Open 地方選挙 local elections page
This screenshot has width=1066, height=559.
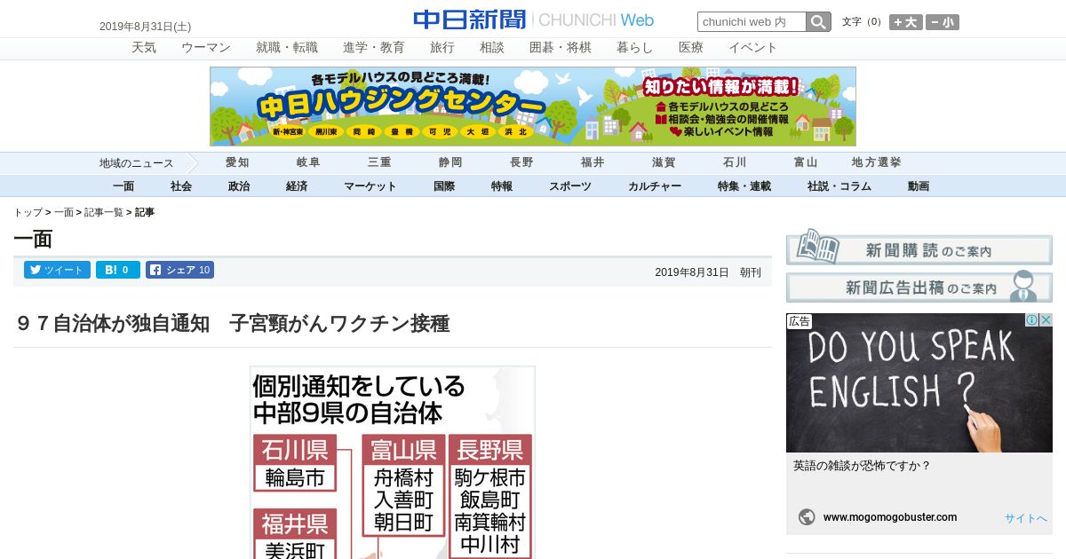point(877,162)
